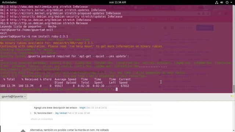Click 'rvm install ruby-2.3.1' command line

(34, 36)
